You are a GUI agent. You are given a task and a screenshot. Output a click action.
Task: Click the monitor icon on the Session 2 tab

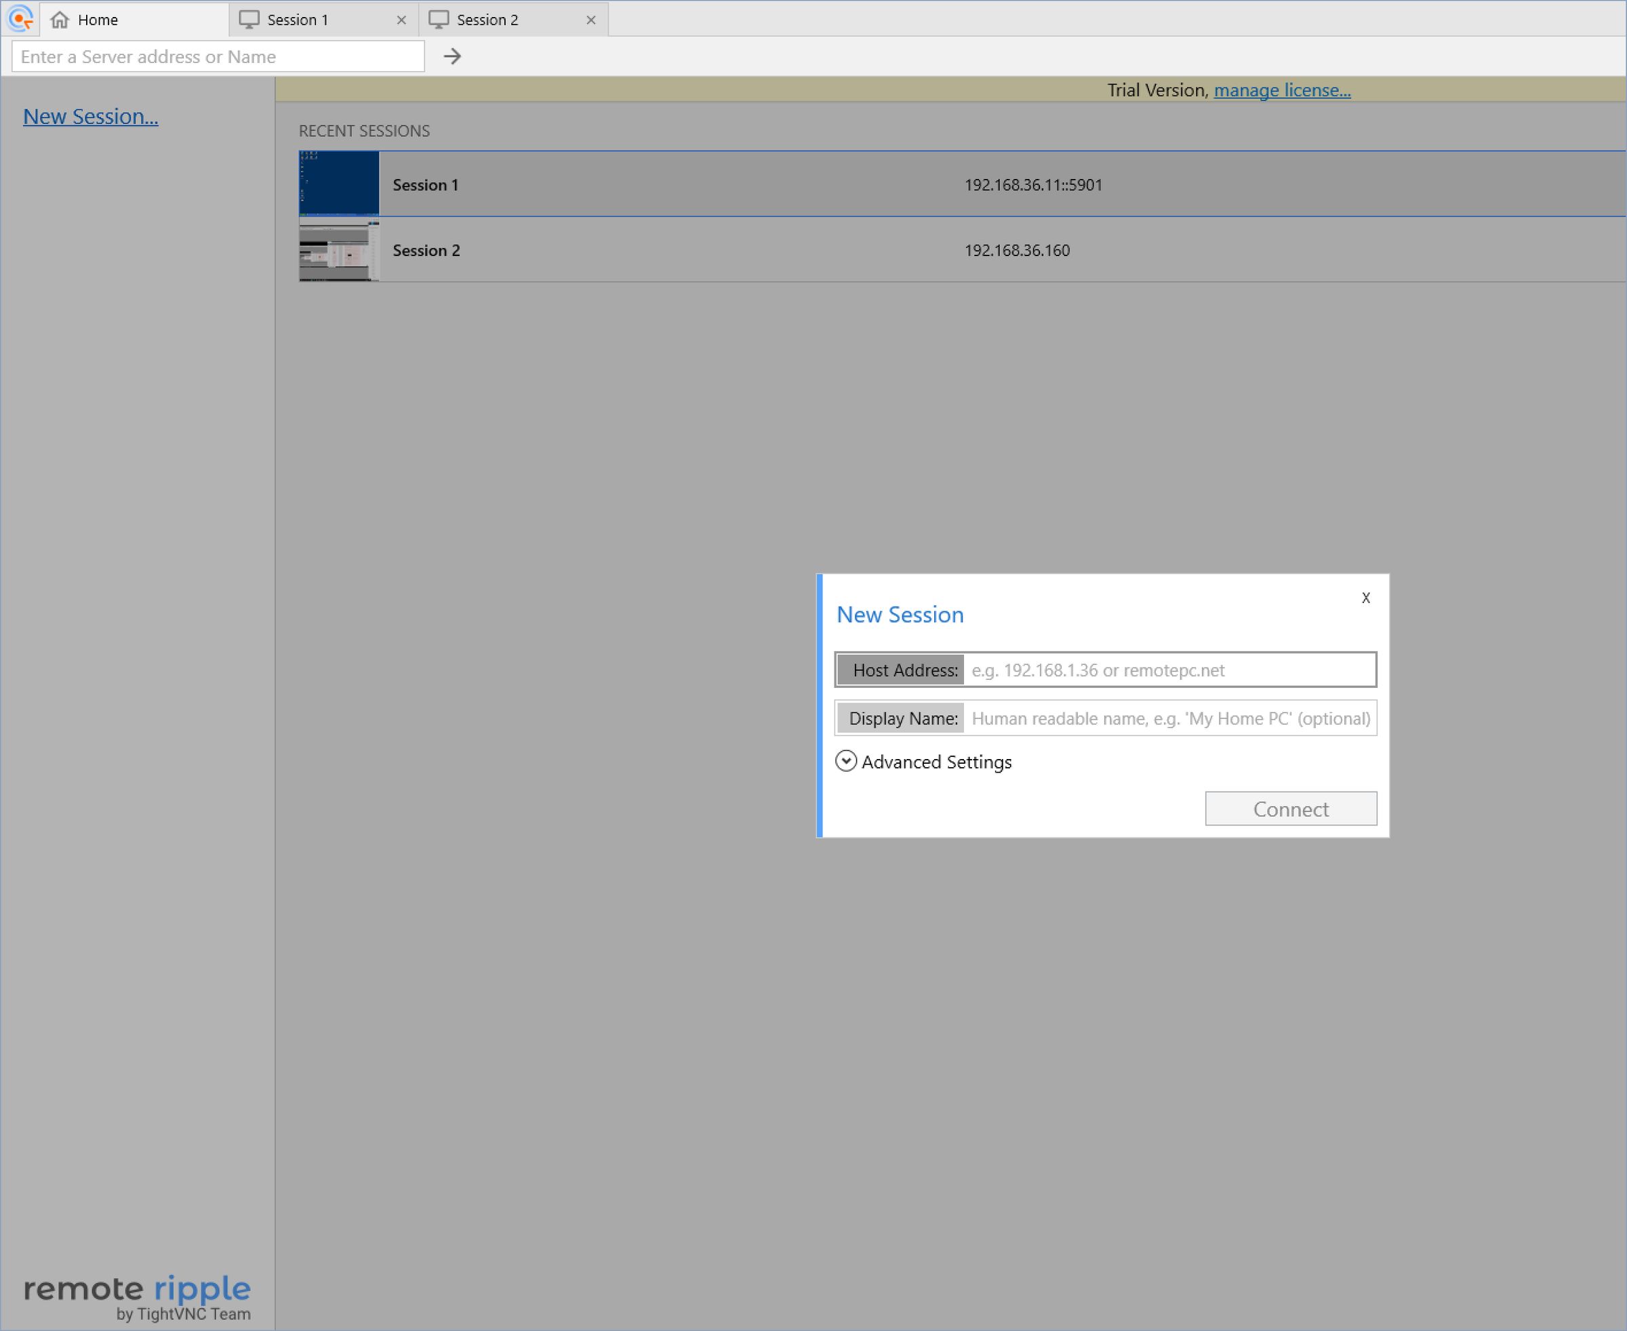[439, 19]
